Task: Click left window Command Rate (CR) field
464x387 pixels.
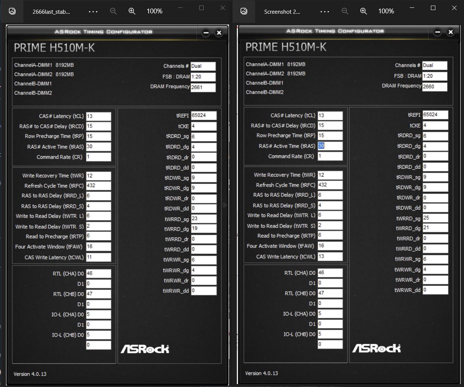Action: coord(99,157)
